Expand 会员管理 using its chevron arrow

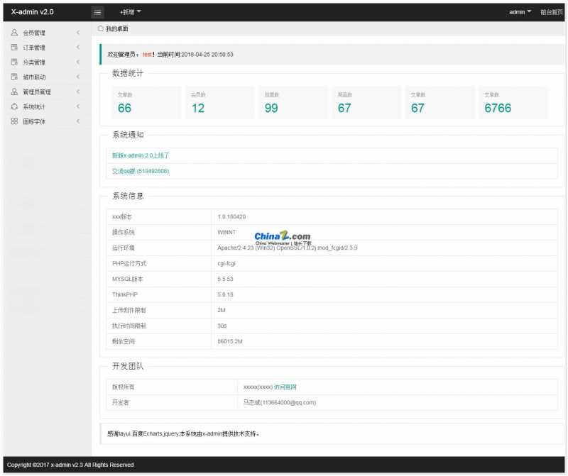[x=78, y=33]
